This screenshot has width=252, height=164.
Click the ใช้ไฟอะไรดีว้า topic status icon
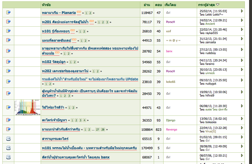point(8,107)
